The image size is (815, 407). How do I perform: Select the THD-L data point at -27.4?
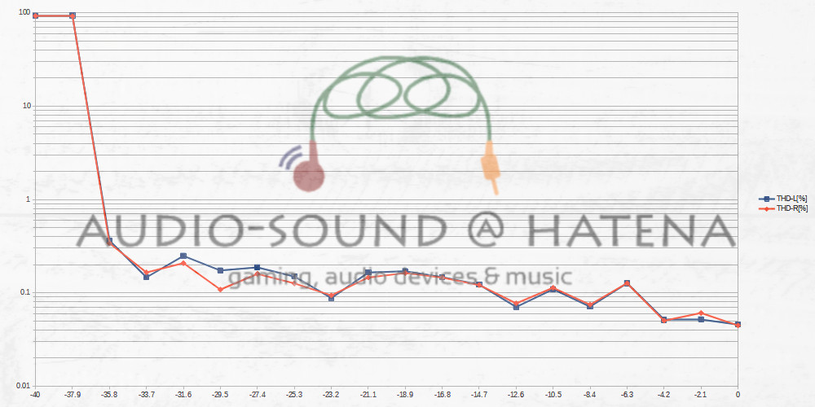[258, 267]
